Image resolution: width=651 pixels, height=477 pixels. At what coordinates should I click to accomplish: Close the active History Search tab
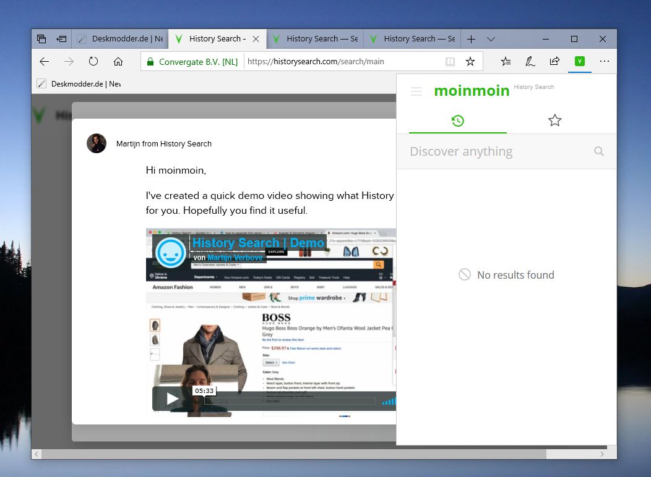tap(256, 39)
